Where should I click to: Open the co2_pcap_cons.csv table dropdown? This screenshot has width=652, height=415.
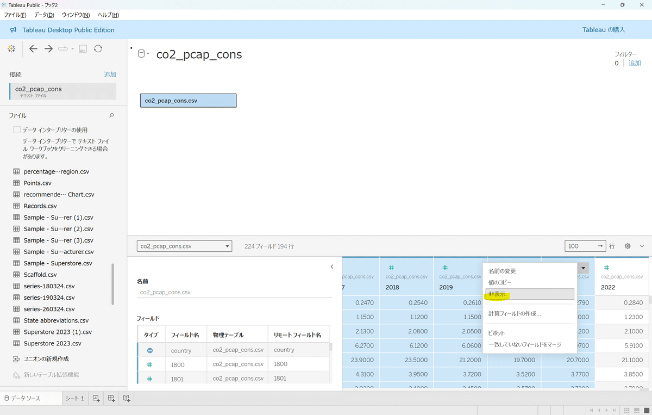(x=184, y=246)
